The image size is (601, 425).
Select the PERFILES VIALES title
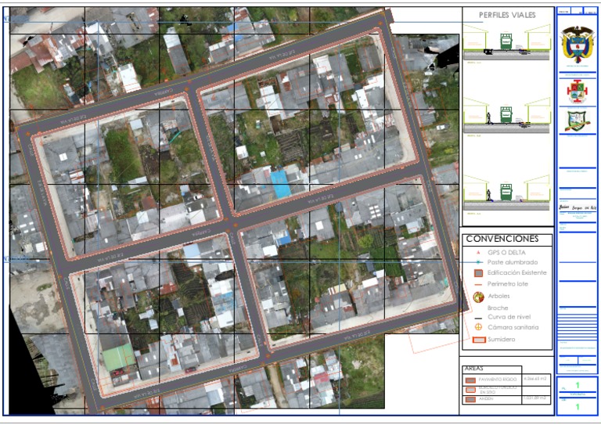pyautogui.click(x=507, y=15)
